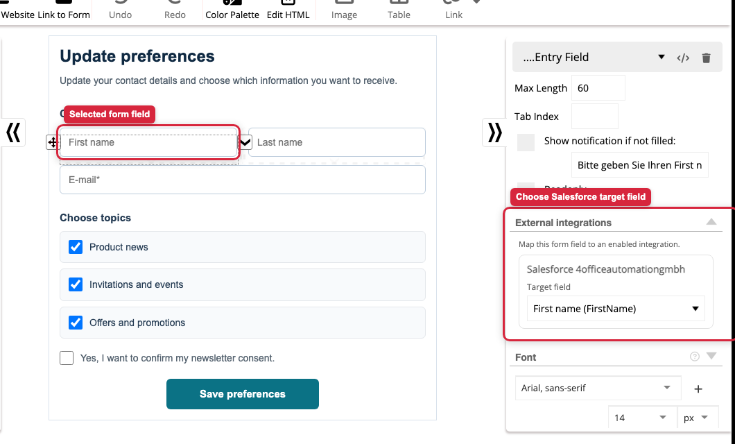Open the Arial, sans-serif font dropdown
Image resolution: width=735 pixels, height=444 pixels.
click(598, 388)
